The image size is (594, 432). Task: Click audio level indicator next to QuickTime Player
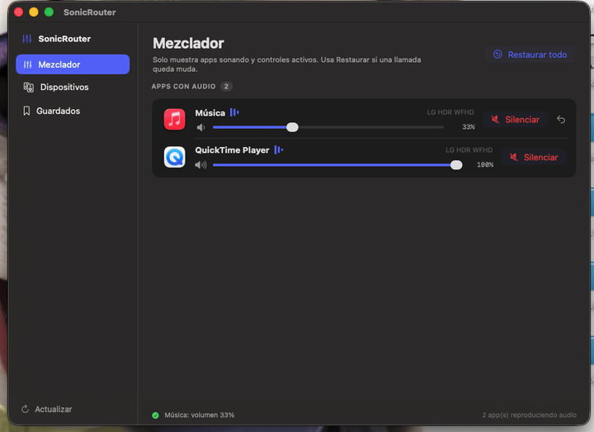coord(279,150)
